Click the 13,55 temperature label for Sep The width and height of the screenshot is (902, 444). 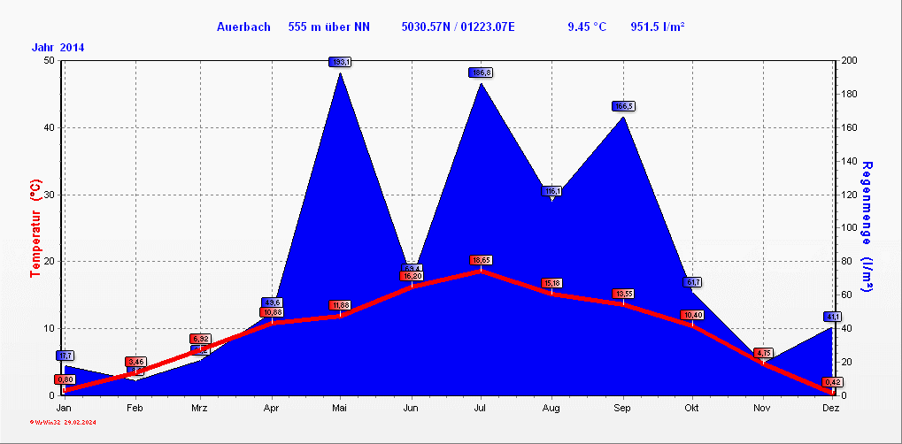point(623,294)
